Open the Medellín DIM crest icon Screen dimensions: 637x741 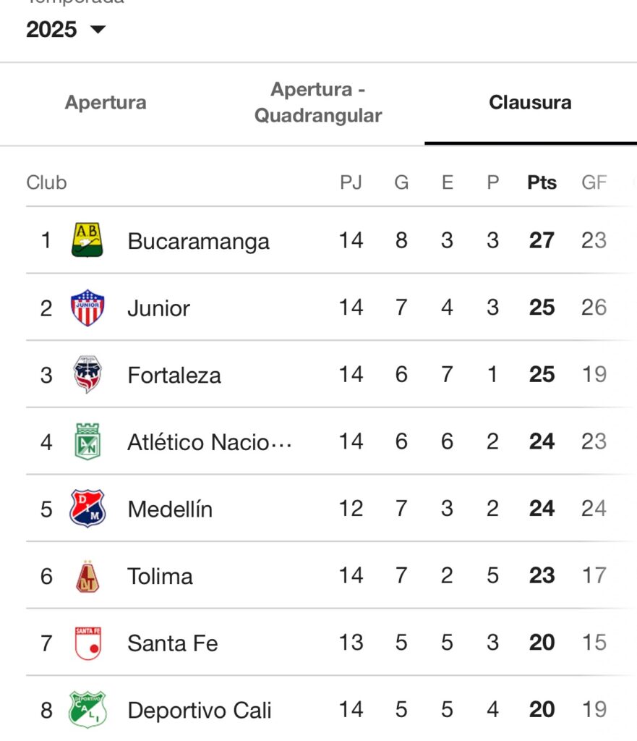click(x=87, y=509)
